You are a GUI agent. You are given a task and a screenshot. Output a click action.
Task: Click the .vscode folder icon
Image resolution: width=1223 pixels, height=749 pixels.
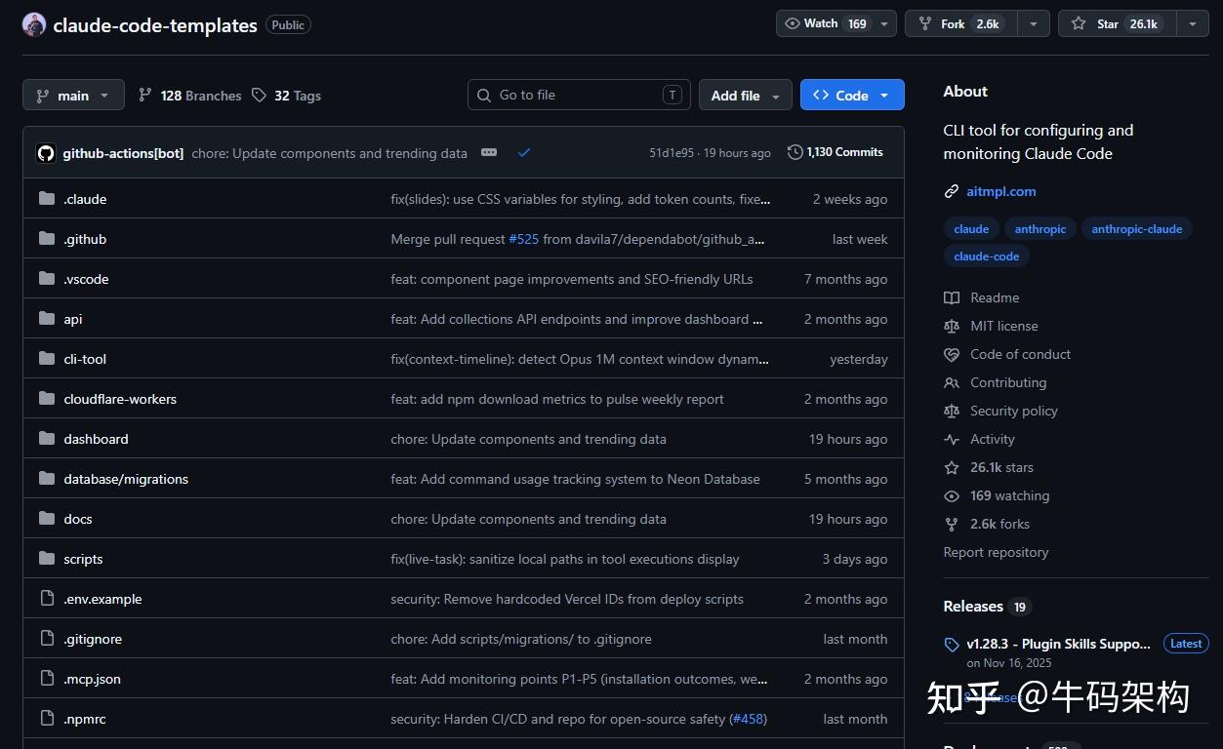pyautogui.click(x=47, y=279)
